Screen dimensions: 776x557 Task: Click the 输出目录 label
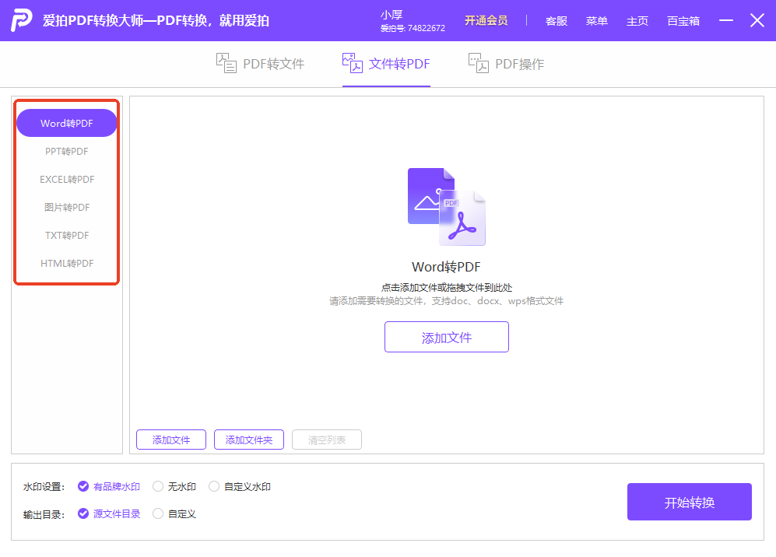coord(44,514)
